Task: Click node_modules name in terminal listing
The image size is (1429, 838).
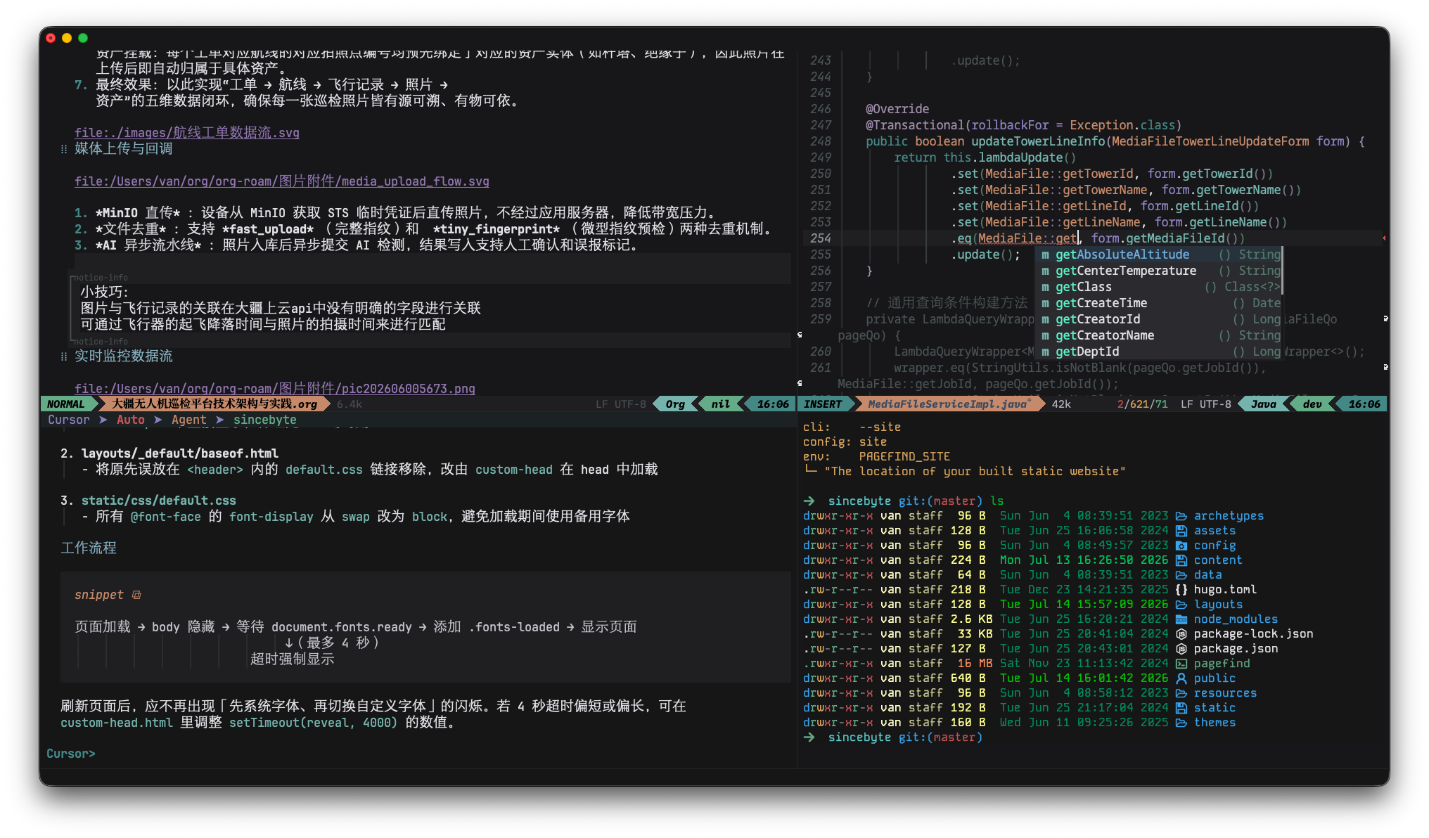Action: 1236,619
